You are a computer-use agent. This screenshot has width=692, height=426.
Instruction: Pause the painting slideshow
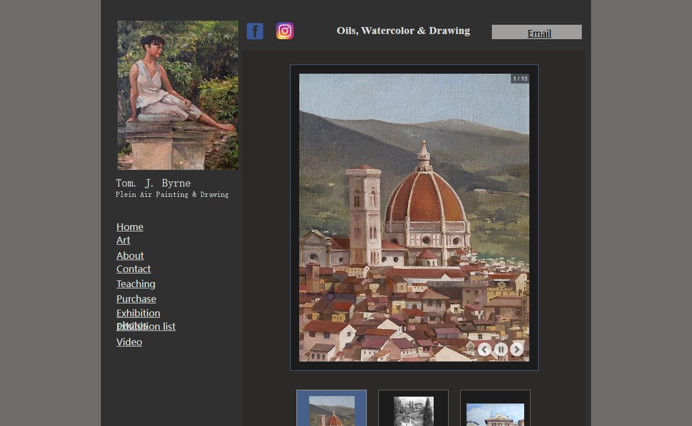501,349
